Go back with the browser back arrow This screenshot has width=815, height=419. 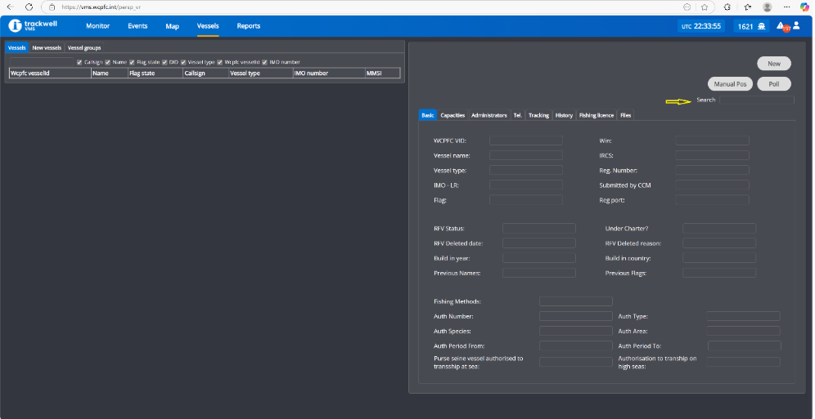click(x=10, y=7)
